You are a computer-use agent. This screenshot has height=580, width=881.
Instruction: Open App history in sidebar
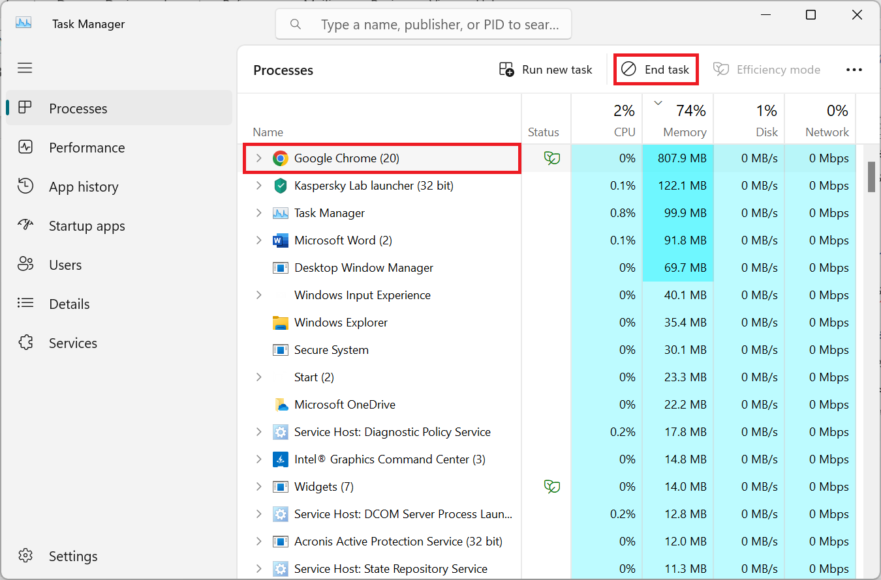119,186
